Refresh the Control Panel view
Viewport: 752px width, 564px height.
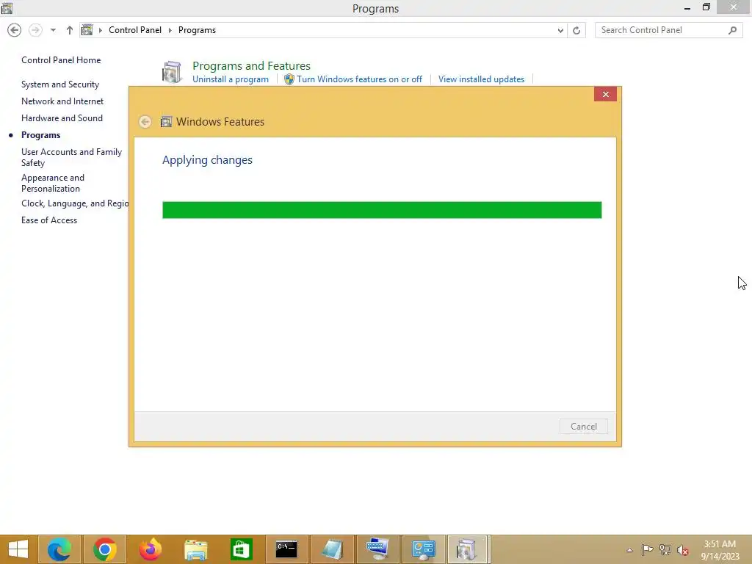coord(576,31)
